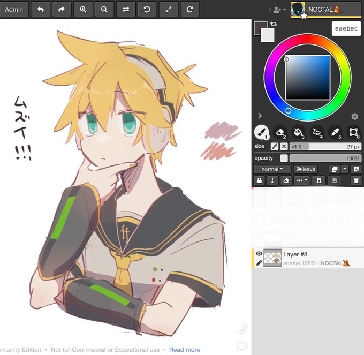This screenshot has width=364, height=355.
Task: Clip layer with the down-arrow icon
Action: coord(272,180)
